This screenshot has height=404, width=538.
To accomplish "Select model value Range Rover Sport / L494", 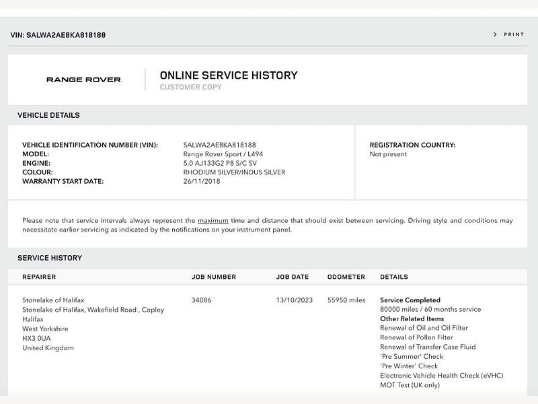I will coord(223,154).
